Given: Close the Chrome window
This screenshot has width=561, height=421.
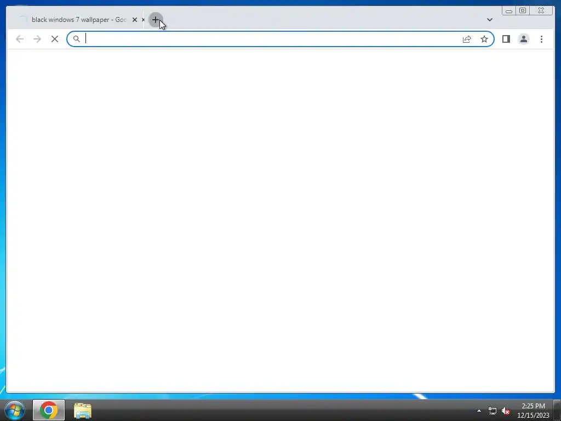Looking at the screenshot, I should click(x=541, y=11).
